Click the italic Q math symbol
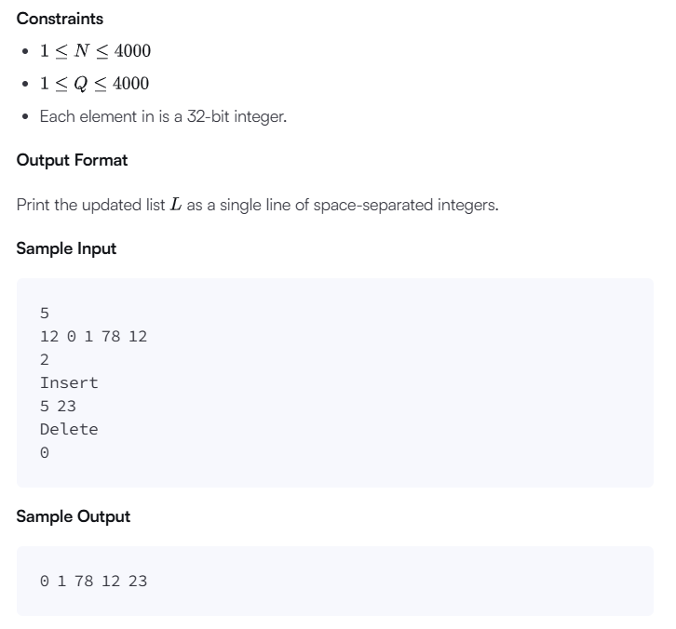 pyautogui.click(x=81, y=84)
